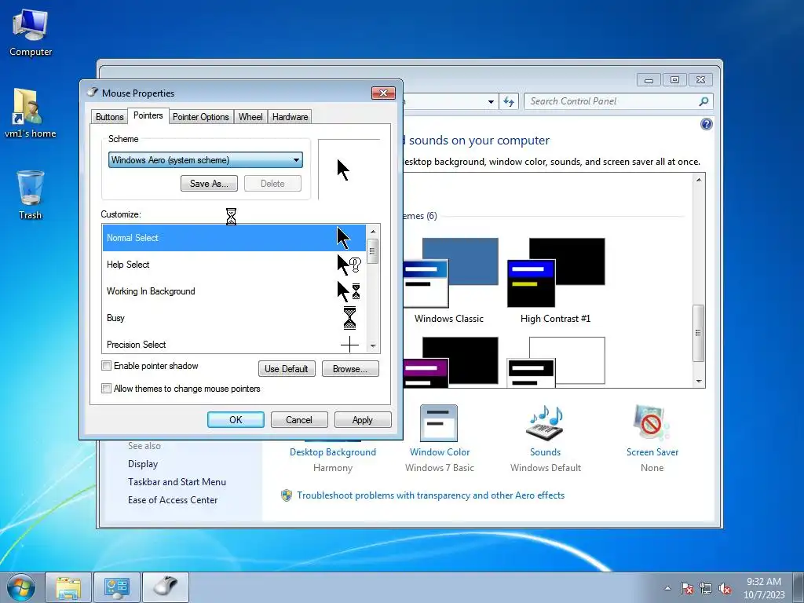This screenshot has height=603, width=804.
Task: Select the Precision Select pointer row
Action: [234, 343]
